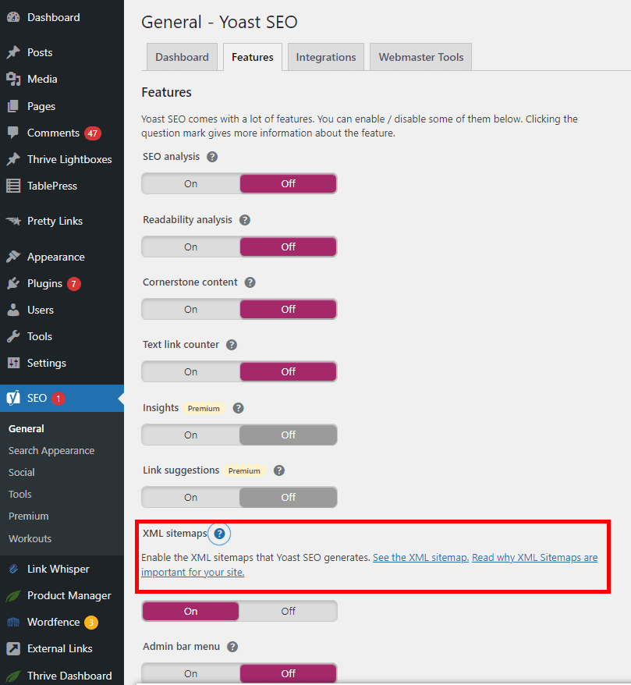The image size is (631, 685).
Task: Open Premium submenu under SEO
Action: 28,516
